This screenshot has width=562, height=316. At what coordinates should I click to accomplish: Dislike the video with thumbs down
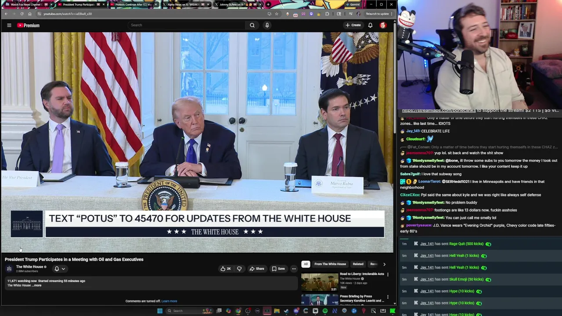point(239,269)
